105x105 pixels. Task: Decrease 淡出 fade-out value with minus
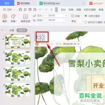tap(46, 20)
